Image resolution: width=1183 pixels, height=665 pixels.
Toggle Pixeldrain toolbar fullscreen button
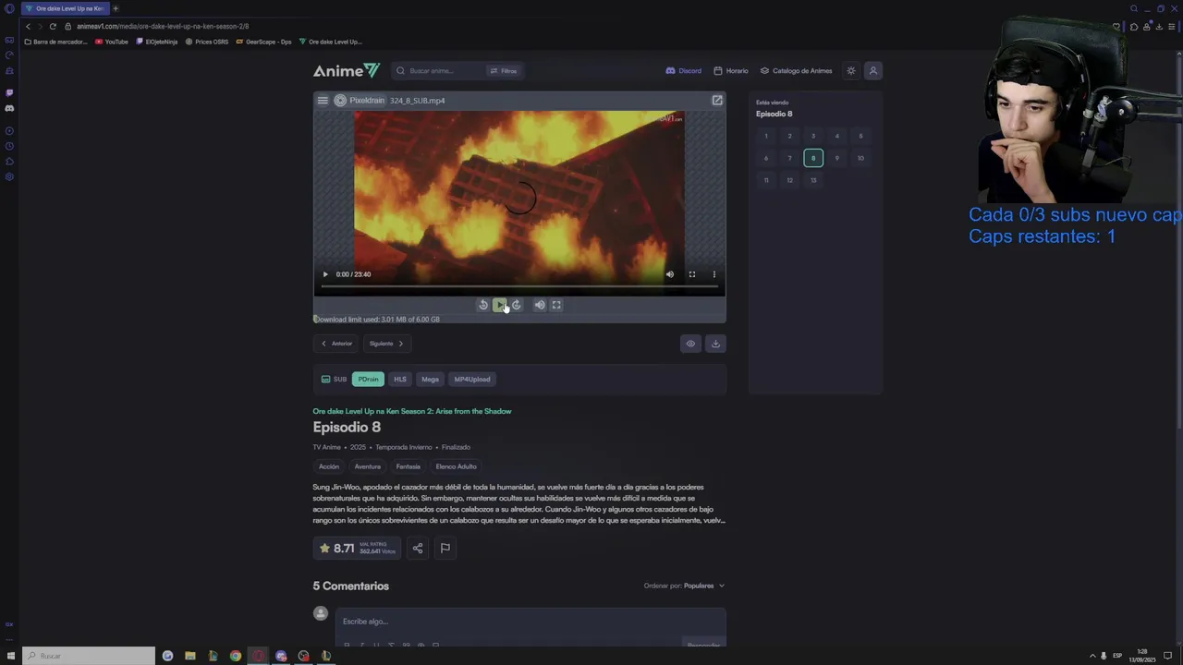556,305
